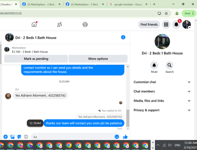The width and height of the screenshot is (197, 150).
Task: Open more actions plus icon in composer
Action: [6, 137]
